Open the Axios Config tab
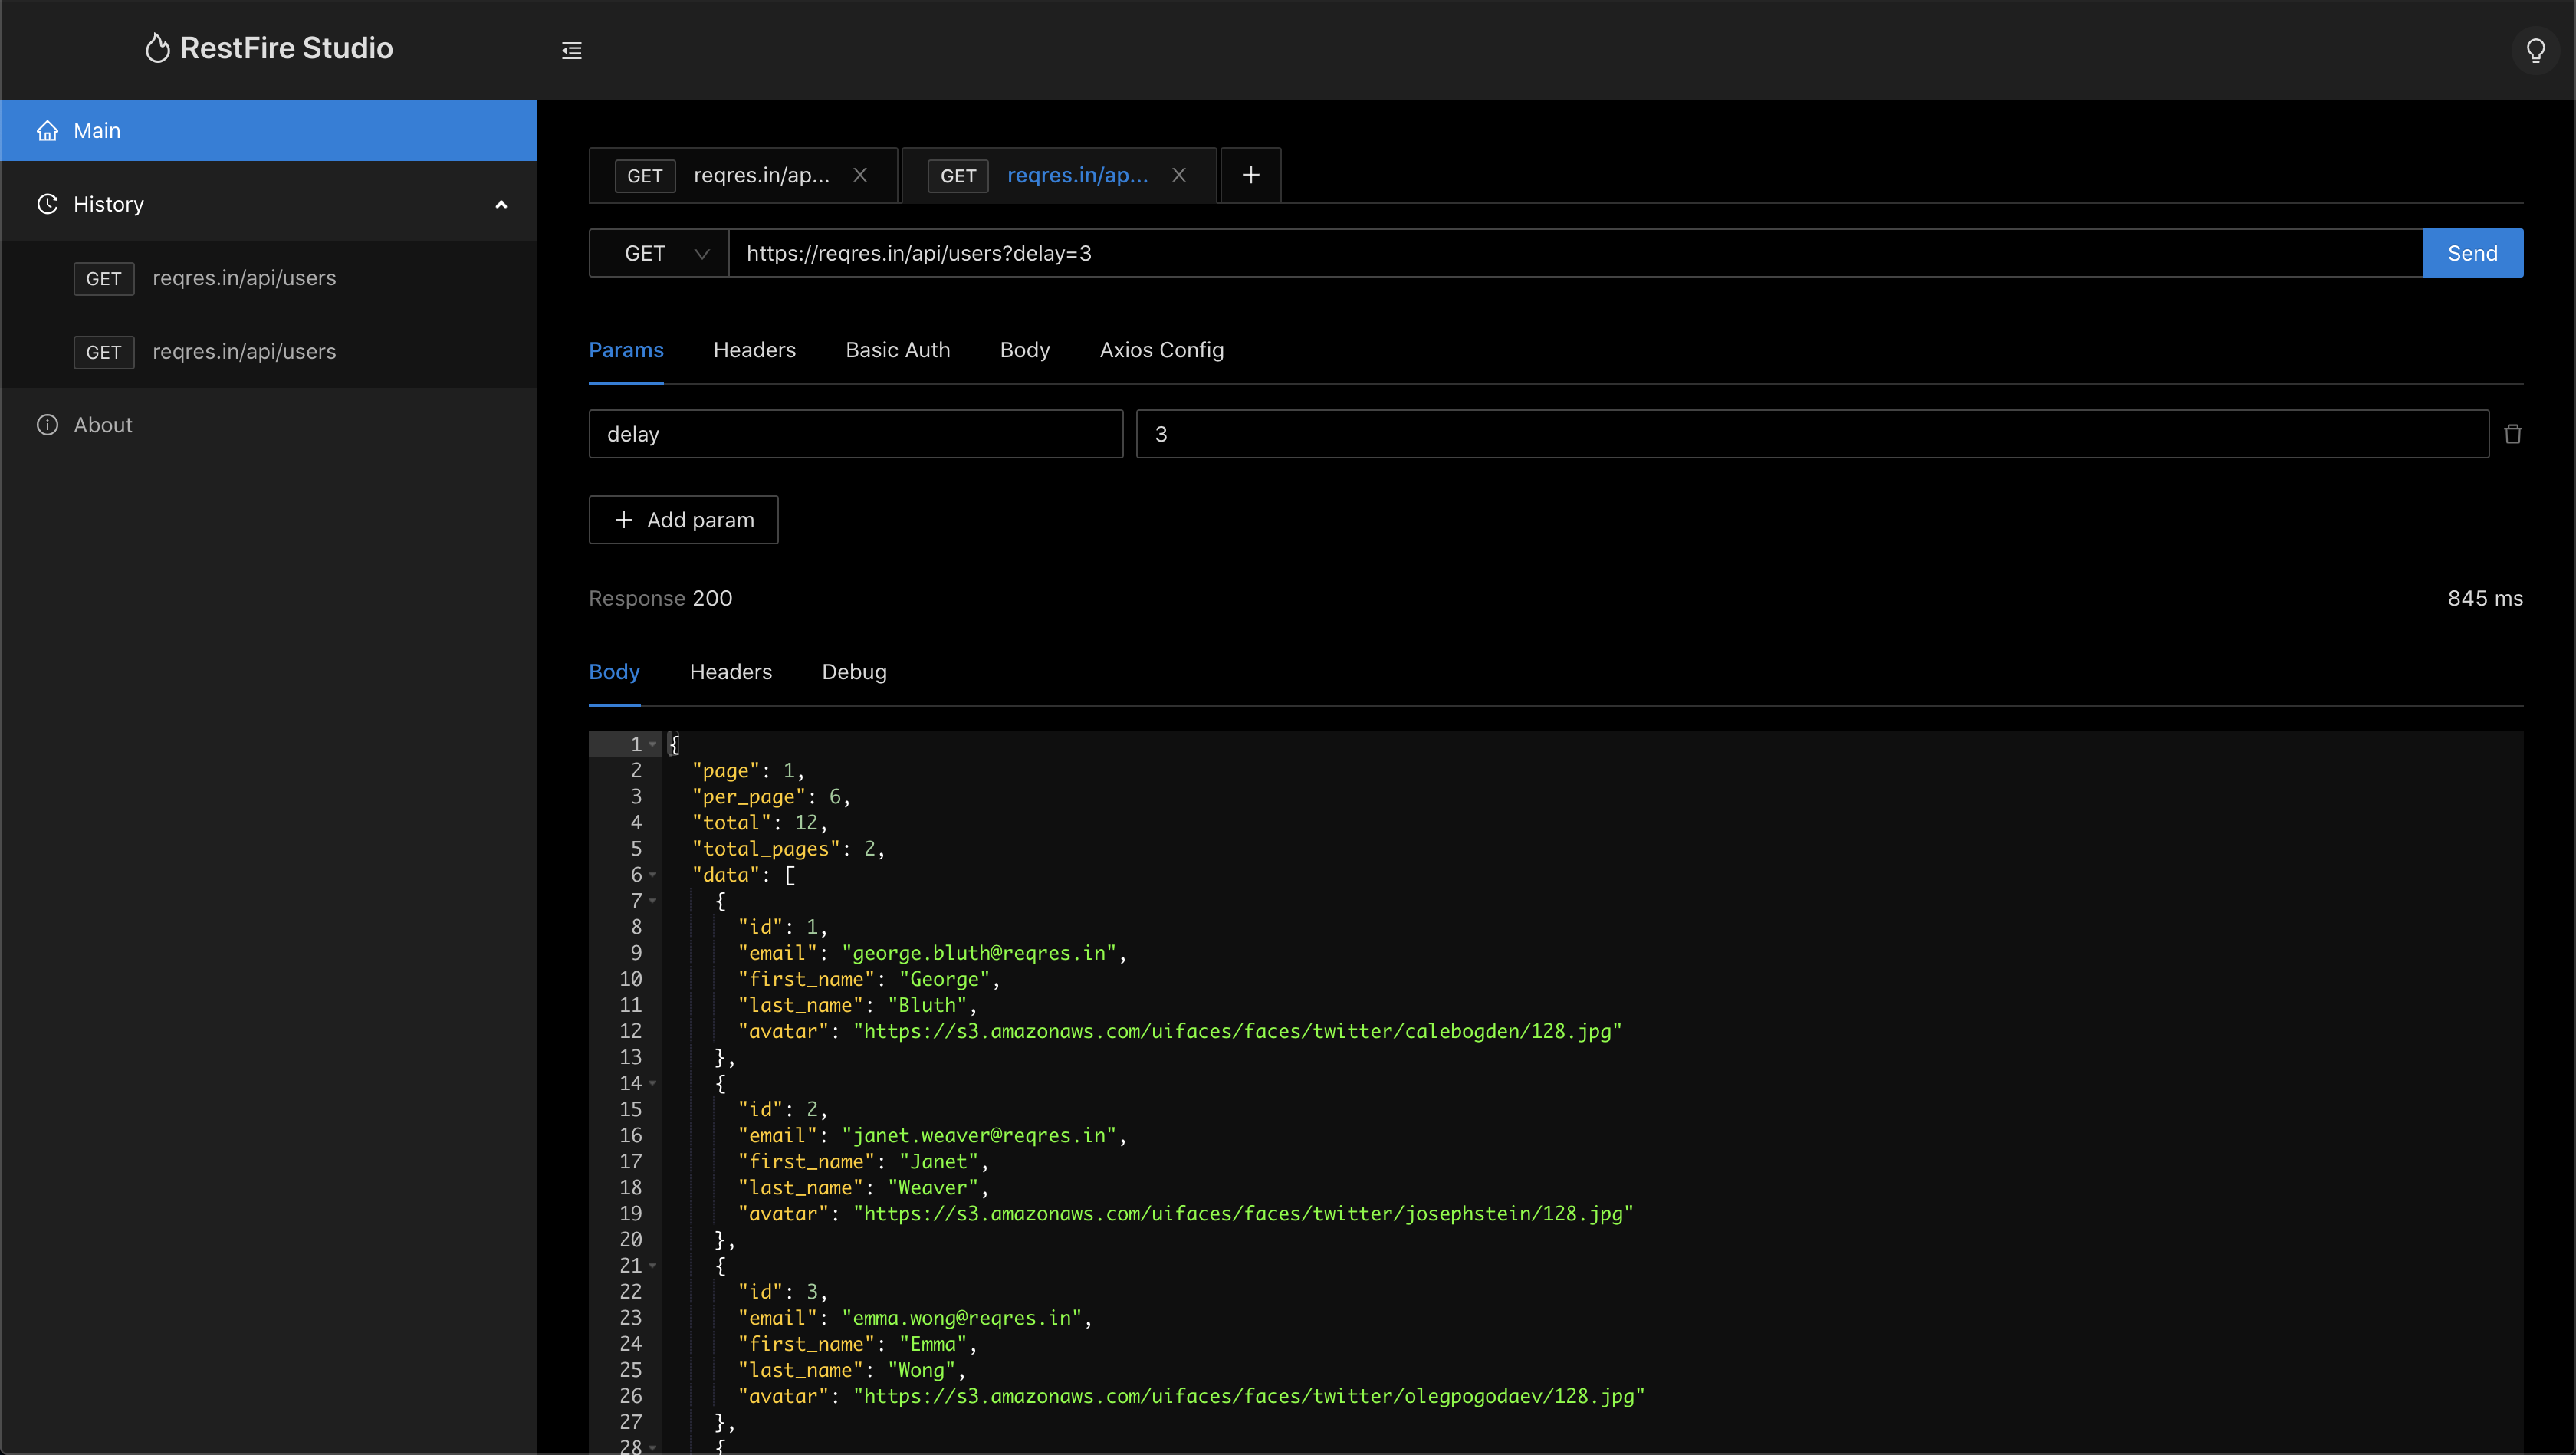 [x=1161, y=350]
